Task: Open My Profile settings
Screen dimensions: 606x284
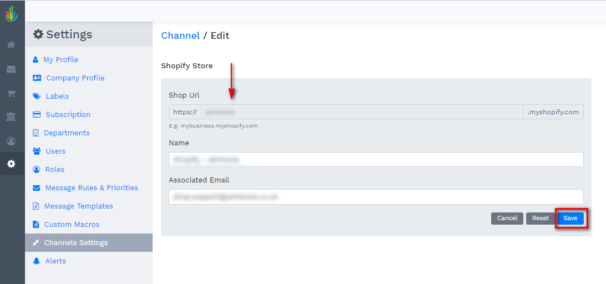Action: point(60,59)
